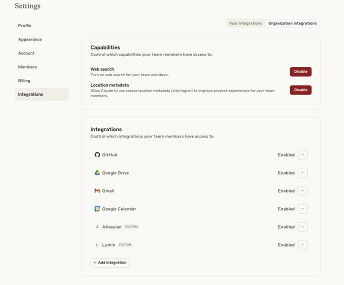Viewport: 344px width, 285px height.
Task: Click Enabled status in Google Calendar row
Action: click(x=286, y=209)
